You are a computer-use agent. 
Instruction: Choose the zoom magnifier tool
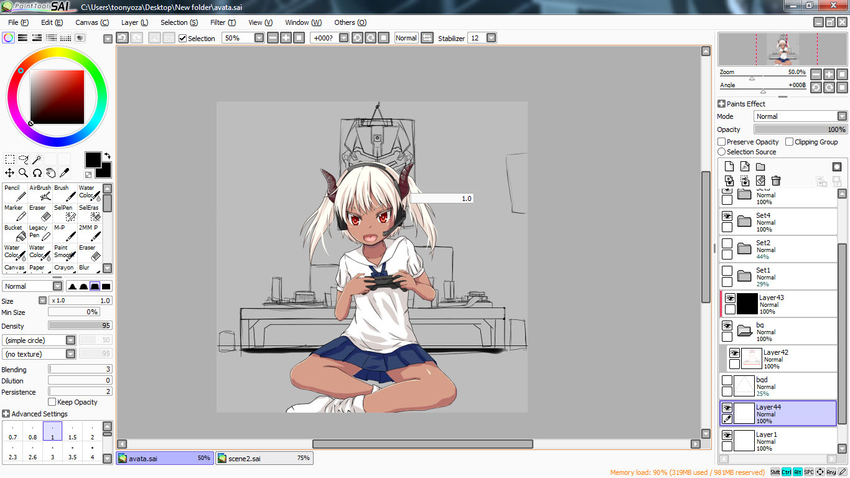(x=24, y=173)
